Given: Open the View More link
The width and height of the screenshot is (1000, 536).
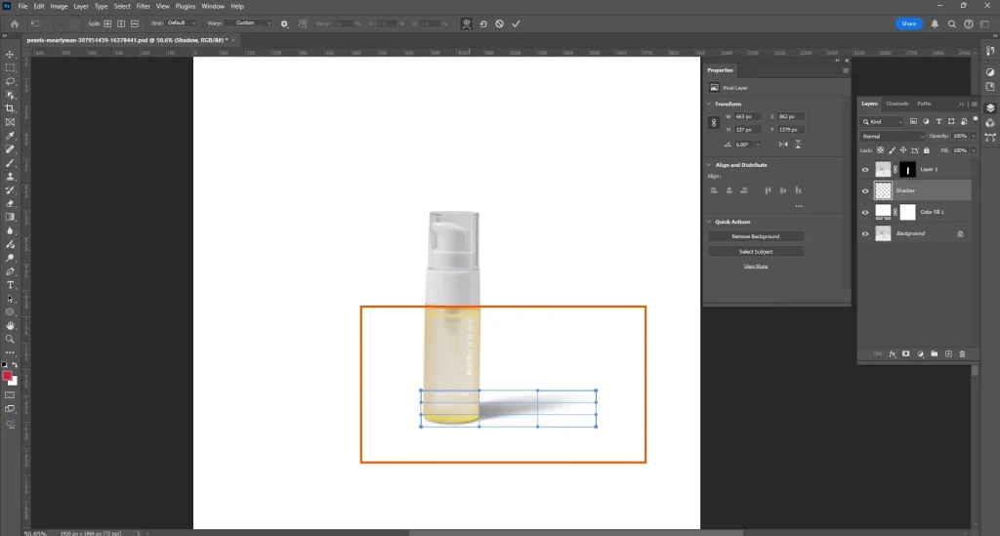Looking at the screenshot, I should pyautogui.click(x=755, y=267).
